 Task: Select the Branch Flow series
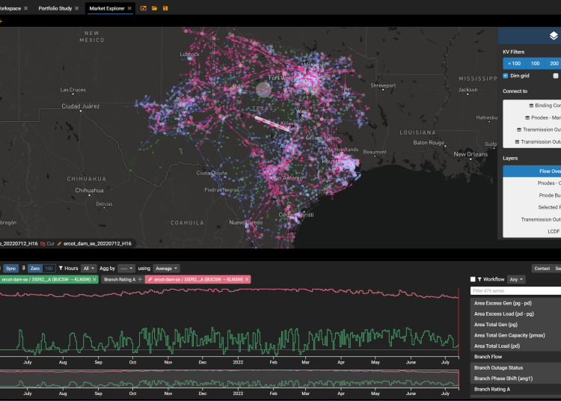[515, 357]
